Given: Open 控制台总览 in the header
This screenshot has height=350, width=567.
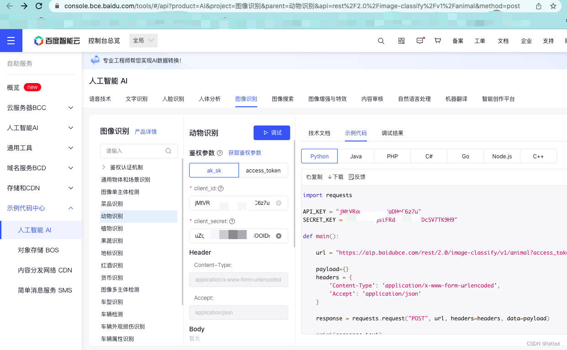Looking at the screenshot, I should pos(104,41).
